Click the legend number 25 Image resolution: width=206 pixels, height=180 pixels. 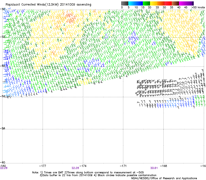point(157,7)
